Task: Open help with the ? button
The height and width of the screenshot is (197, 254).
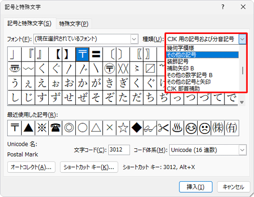Action: (x=223, y=7)
